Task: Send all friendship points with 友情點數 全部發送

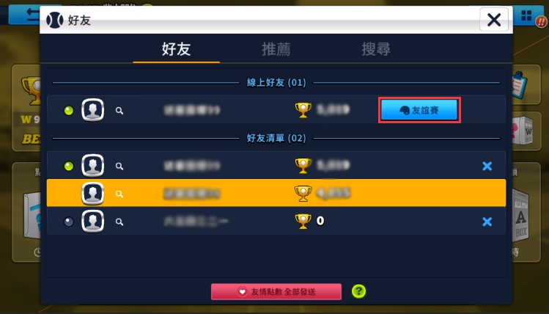Action: [276, 291]
